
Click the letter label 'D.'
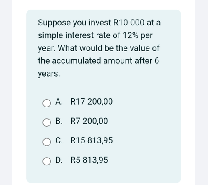(59, 160)
